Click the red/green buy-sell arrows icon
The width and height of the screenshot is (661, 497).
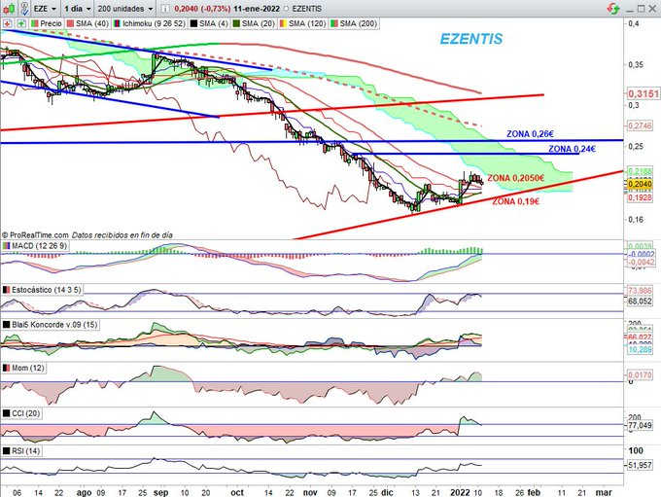point(613,8)
